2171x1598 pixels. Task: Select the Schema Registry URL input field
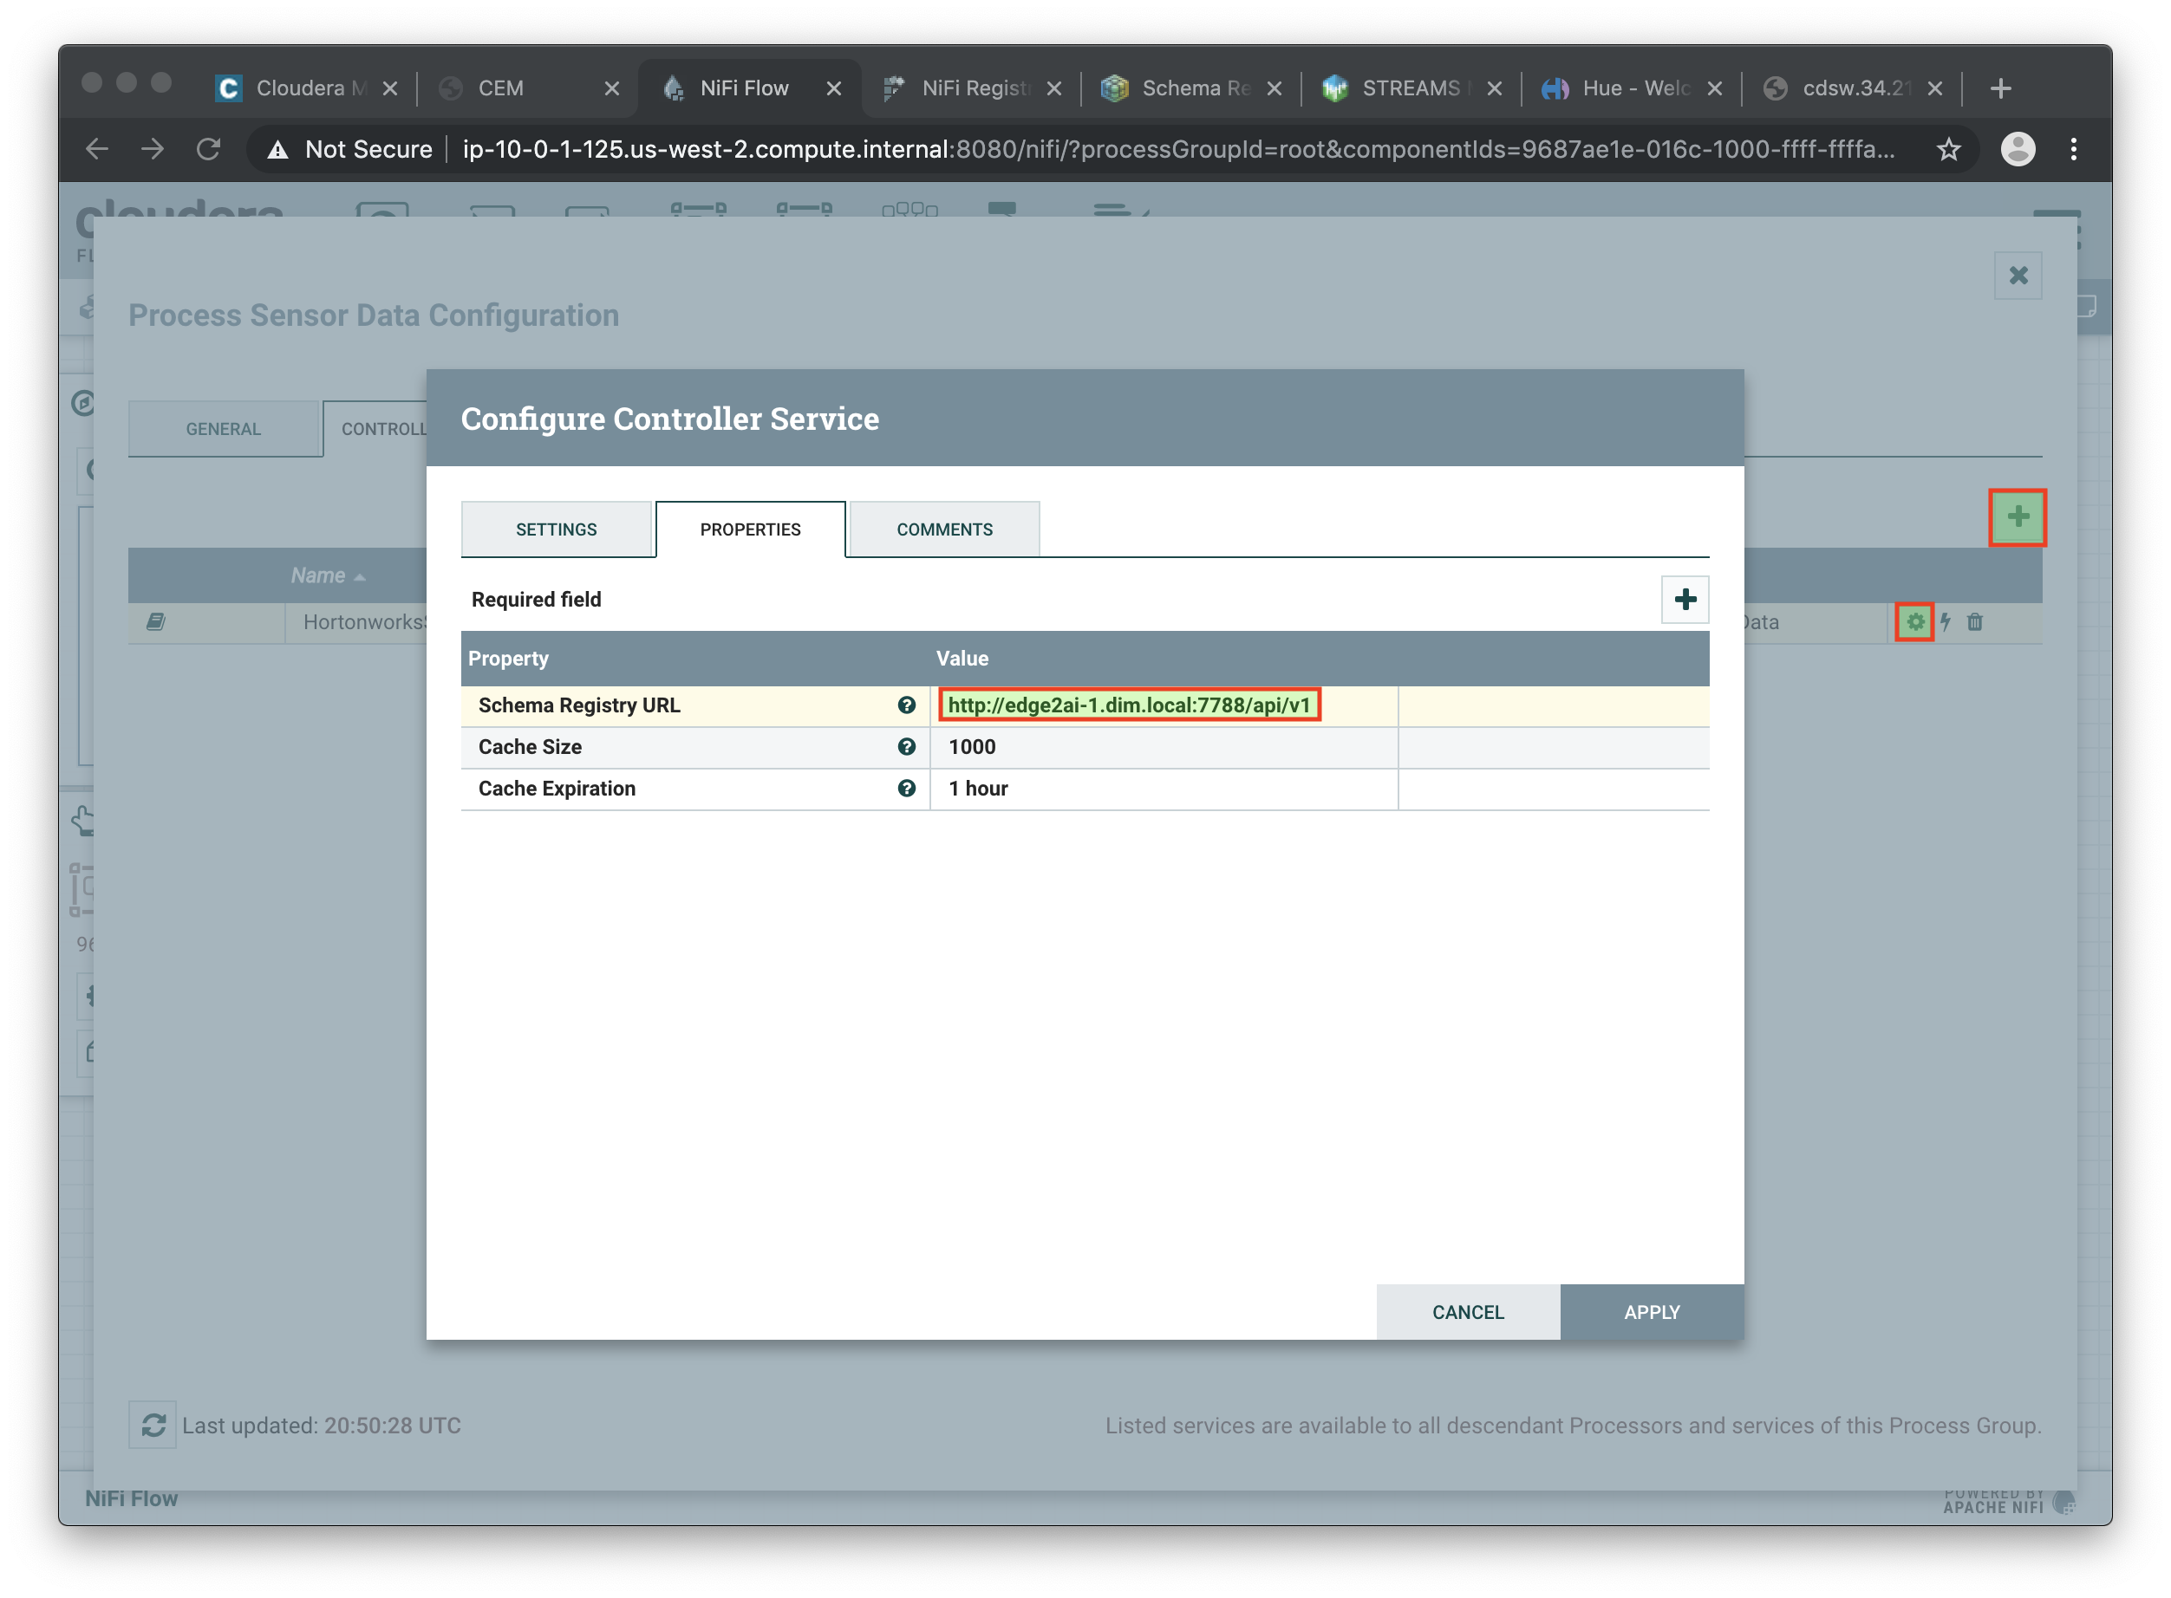pos(1130,704)
